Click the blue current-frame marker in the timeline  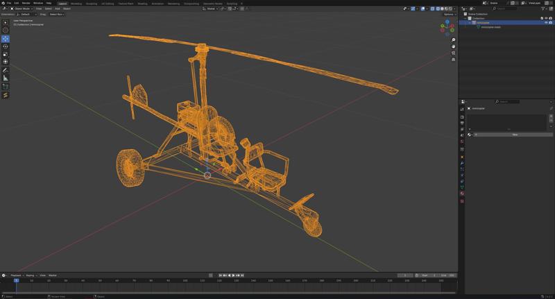[16, 280]
